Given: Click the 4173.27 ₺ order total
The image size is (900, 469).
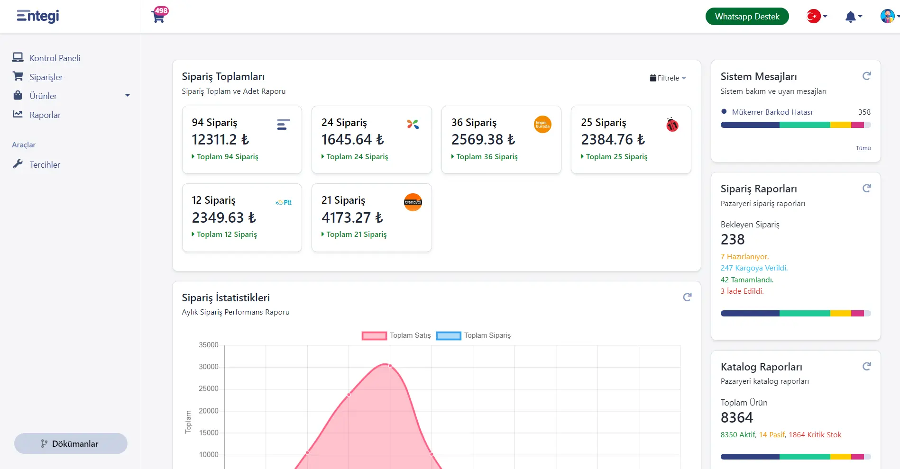Looking at the screenshot, I should point(352,217).
